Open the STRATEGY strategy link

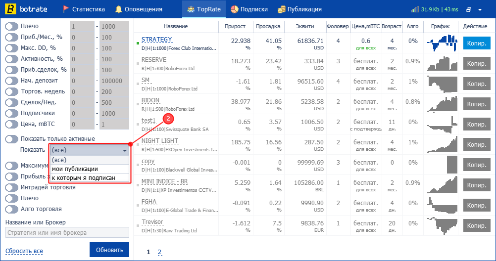click(156, 40)
